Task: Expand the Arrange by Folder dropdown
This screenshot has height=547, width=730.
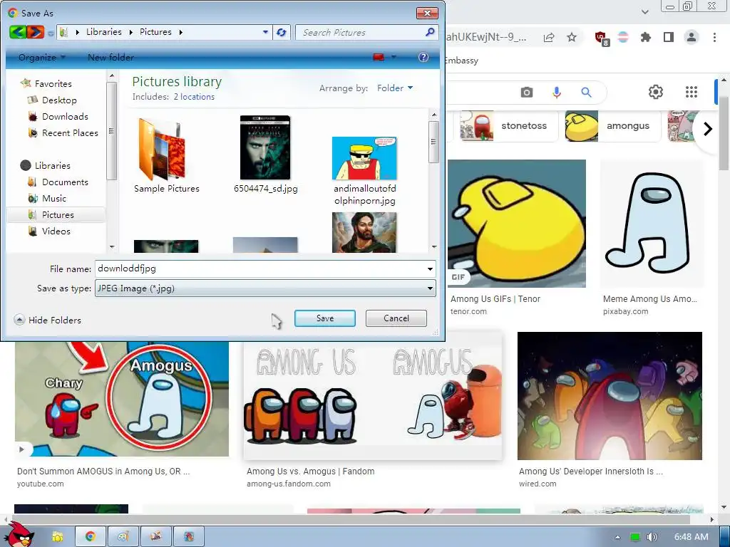Action: pyautogui.click(x=395, y=88)
